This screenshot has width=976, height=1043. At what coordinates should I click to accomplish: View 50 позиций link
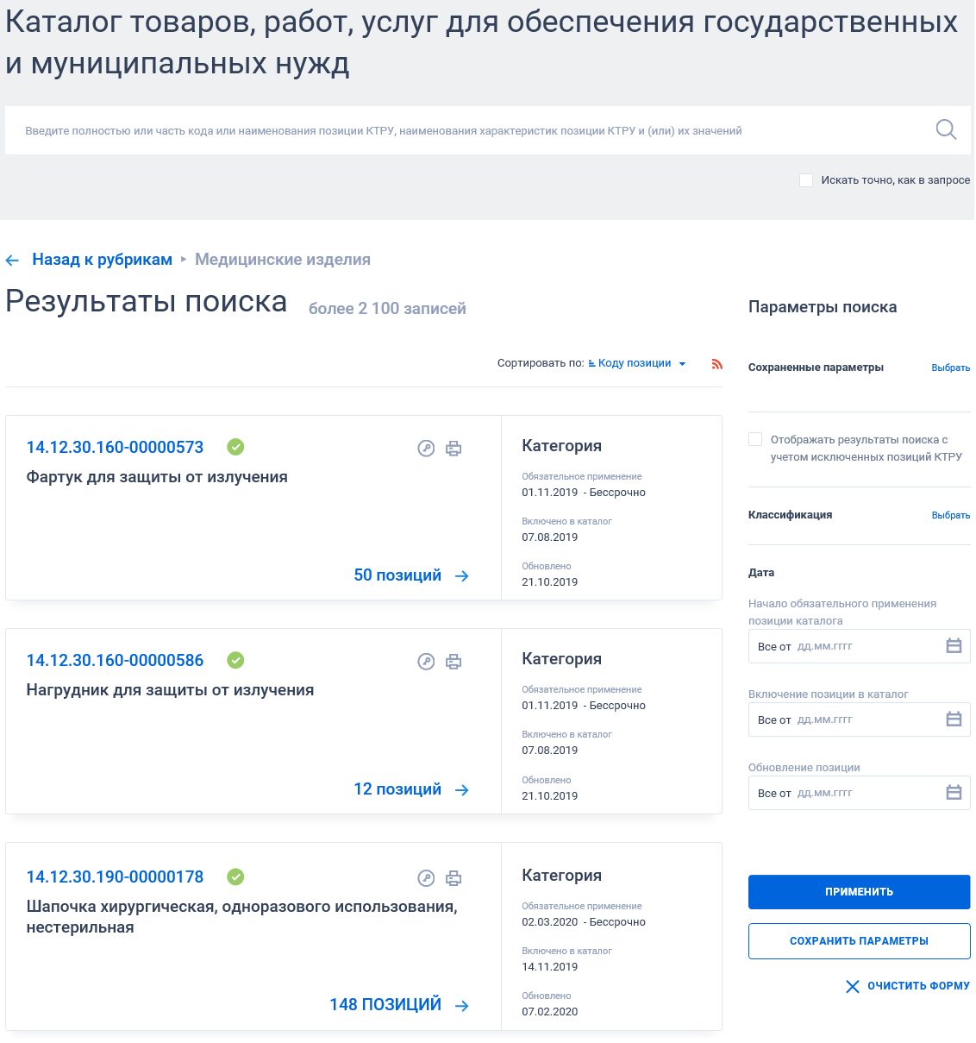pos(397,575)
